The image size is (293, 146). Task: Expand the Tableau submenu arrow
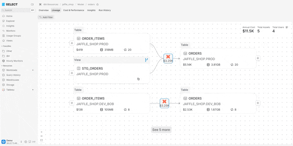(x=33, y=90)
